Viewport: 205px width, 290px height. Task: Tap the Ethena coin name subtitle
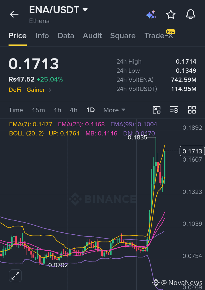pos(39,21)
